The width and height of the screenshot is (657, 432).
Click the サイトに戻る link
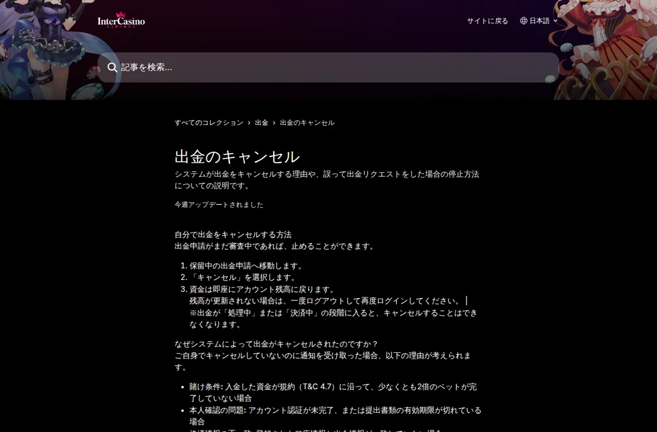tap(487, 21)
